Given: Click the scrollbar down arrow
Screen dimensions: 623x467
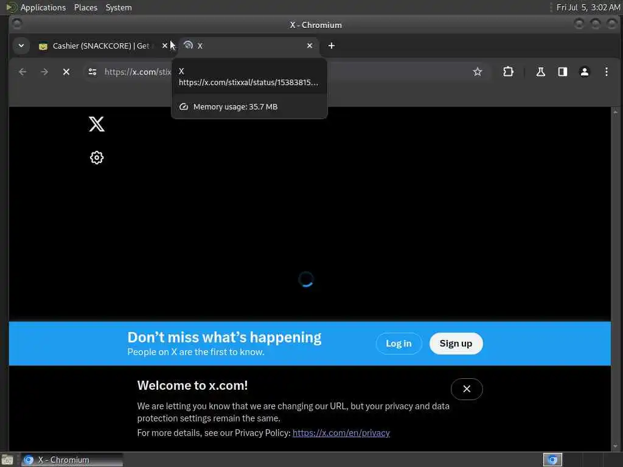Looking at the screenshot, I should pos(616,447).
